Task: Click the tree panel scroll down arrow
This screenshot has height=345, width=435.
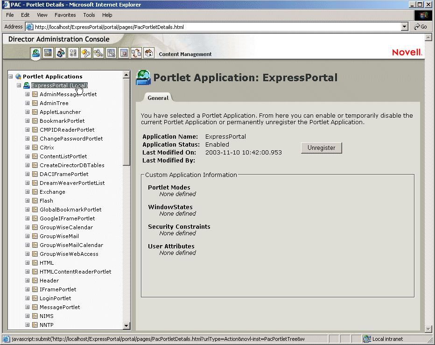Action: [126, 325]
